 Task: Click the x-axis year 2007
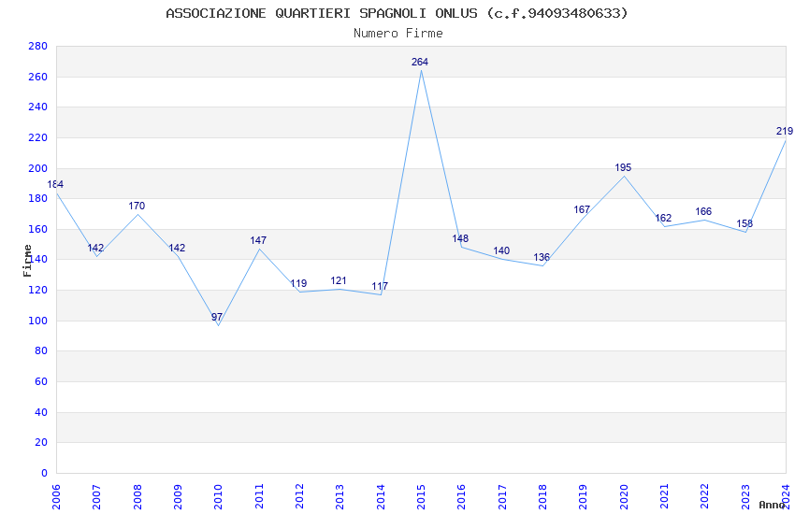coord(96,497)
